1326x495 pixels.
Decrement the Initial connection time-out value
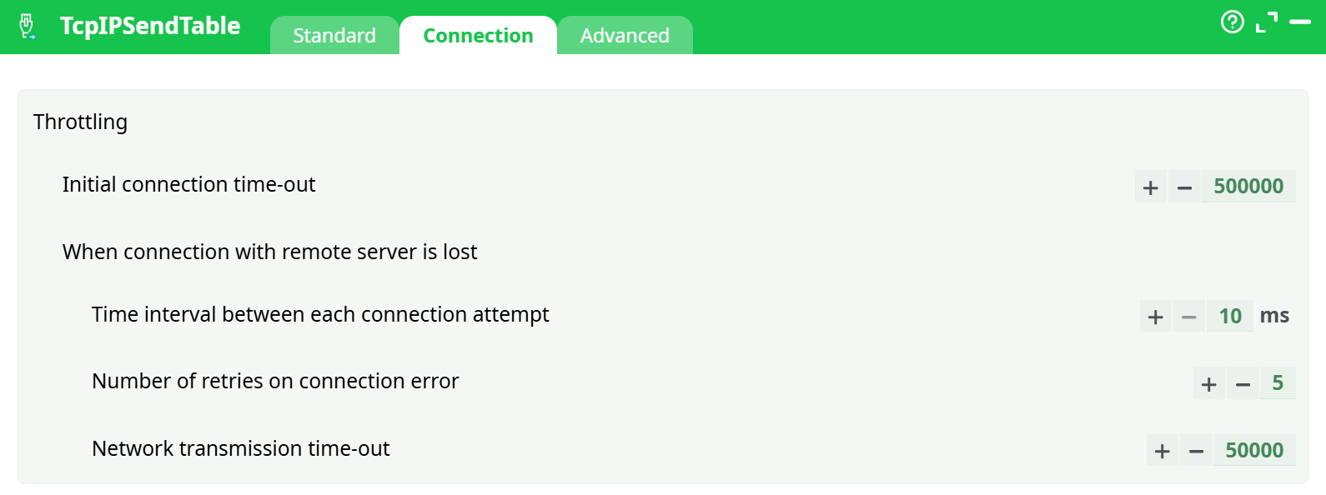(x=1184, y=187)
